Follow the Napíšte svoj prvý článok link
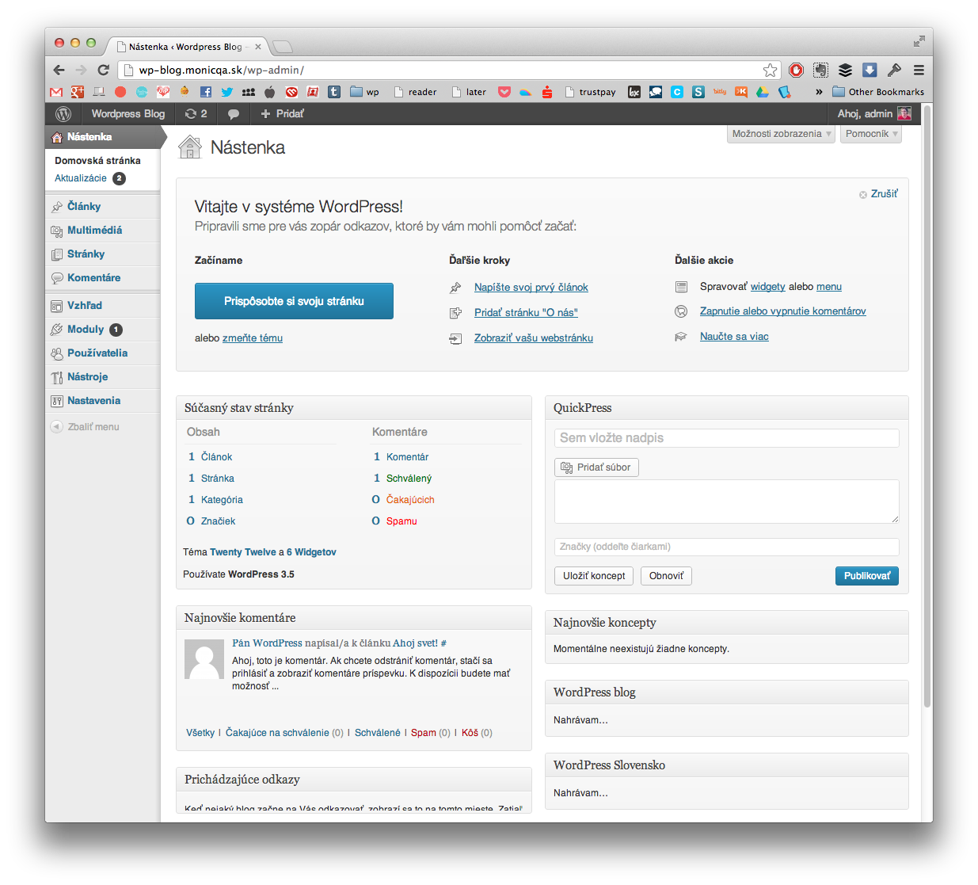The image size is (978, 885). (531, 287)
